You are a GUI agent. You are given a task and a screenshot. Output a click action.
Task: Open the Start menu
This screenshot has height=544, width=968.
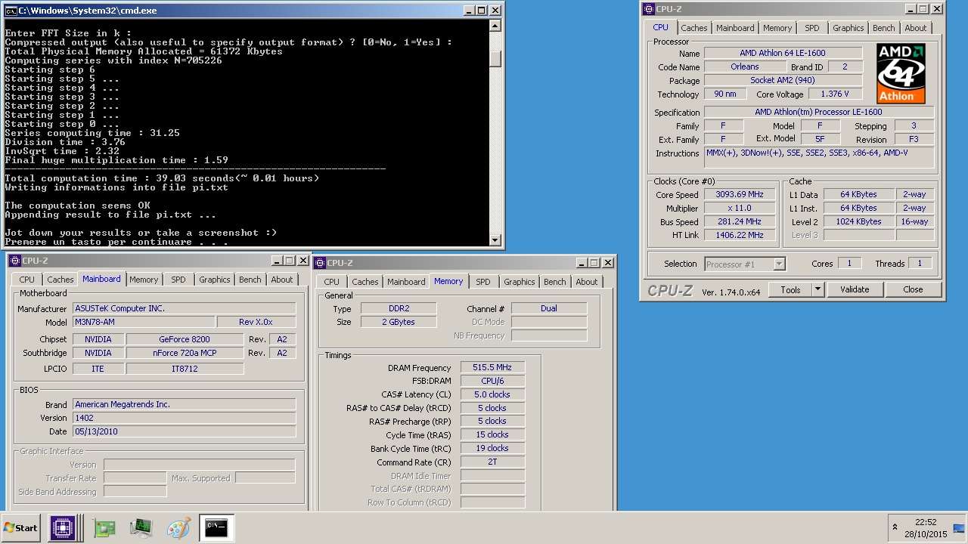(x=21, y=528)
